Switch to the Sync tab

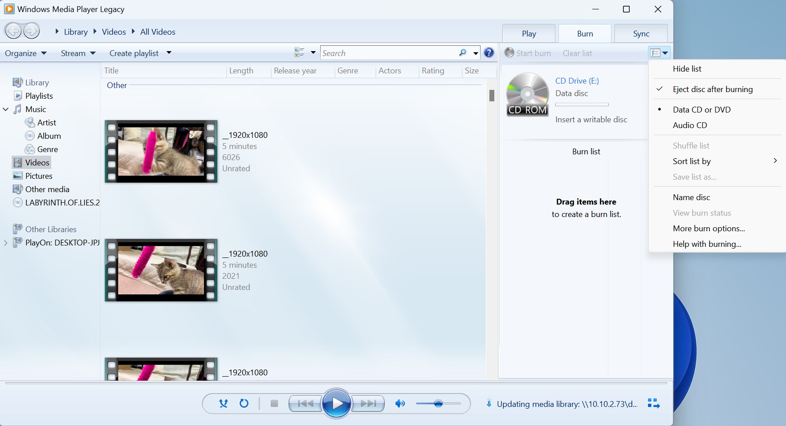click(x=640, y=33)
